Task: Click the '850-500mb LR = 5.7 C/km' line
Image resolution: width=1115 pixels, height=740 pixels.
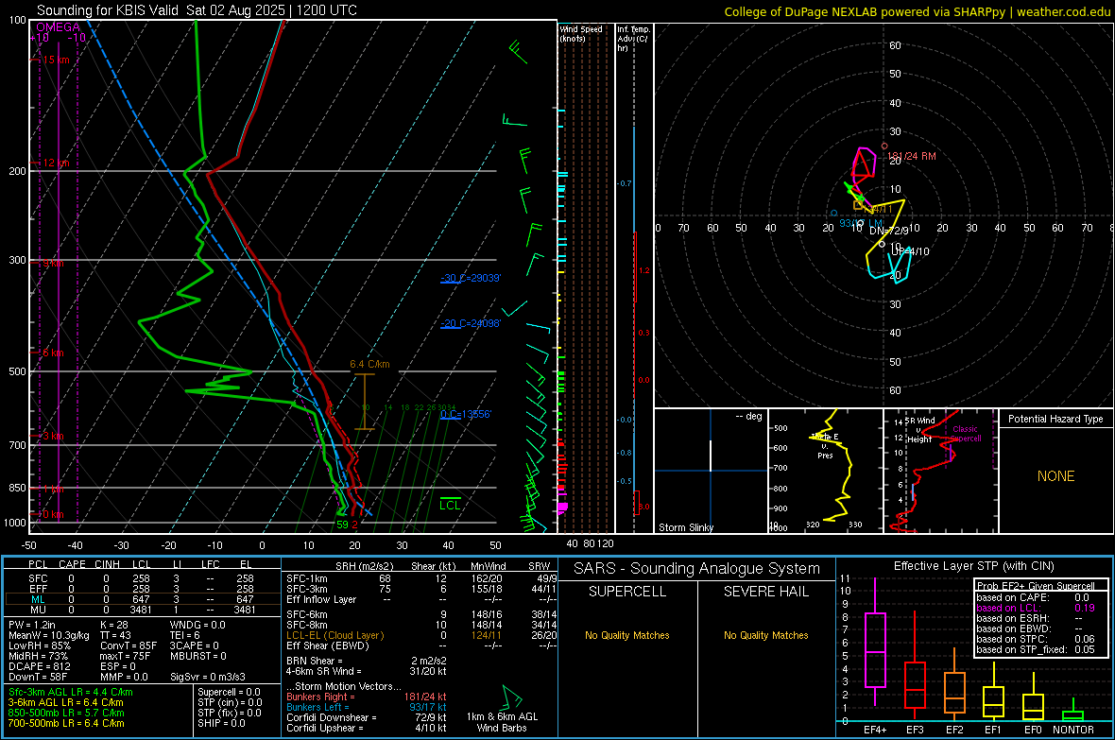Action: point(66,713)
